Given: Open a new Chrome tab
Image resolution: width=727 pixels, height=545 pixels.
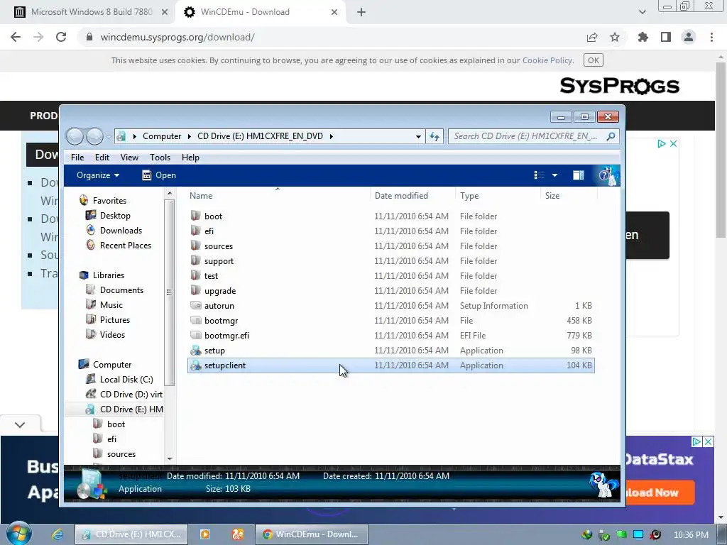Looking at the screenshot, I should (x=361, y=12).
